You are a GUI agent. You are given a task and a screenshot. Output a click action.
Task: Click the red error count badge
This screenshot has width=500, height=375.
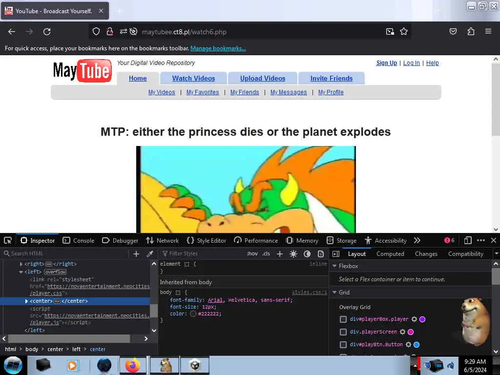pos(449,240)
